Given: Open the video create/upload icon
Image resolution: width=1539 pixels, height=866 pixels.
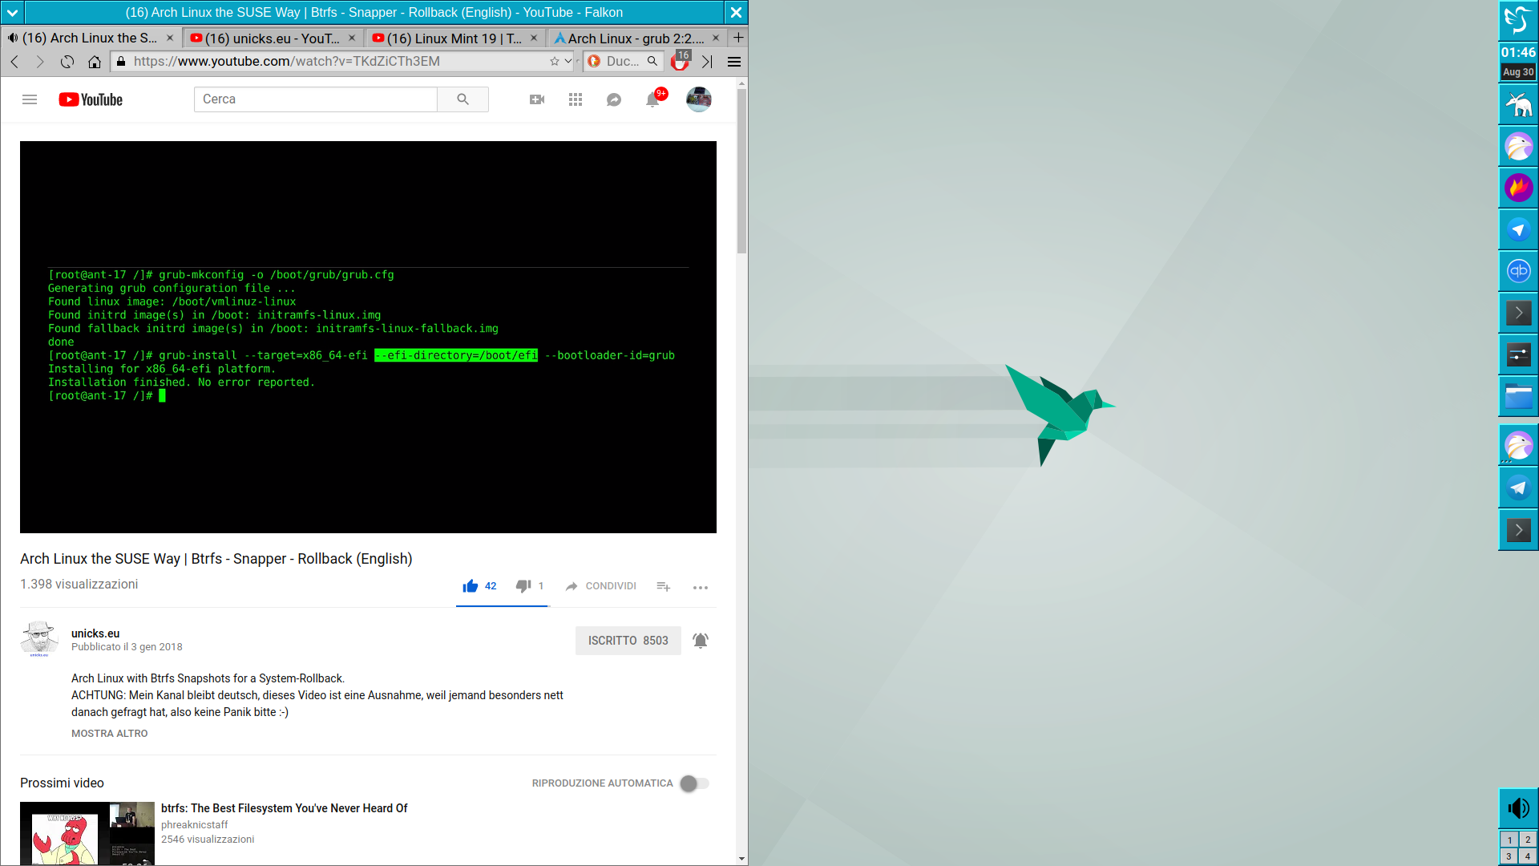Looking at the screenshot, I should [x=537, y=99].
